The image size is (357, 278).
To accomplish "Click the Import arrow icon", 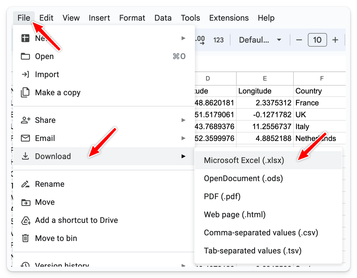I will pos(25,74).
